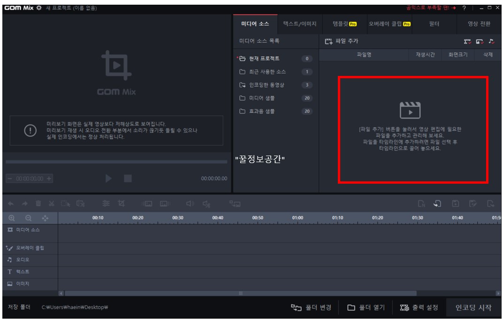503x321 pixels.
Task: Stop the preview playback
Action: coord(128,179)
